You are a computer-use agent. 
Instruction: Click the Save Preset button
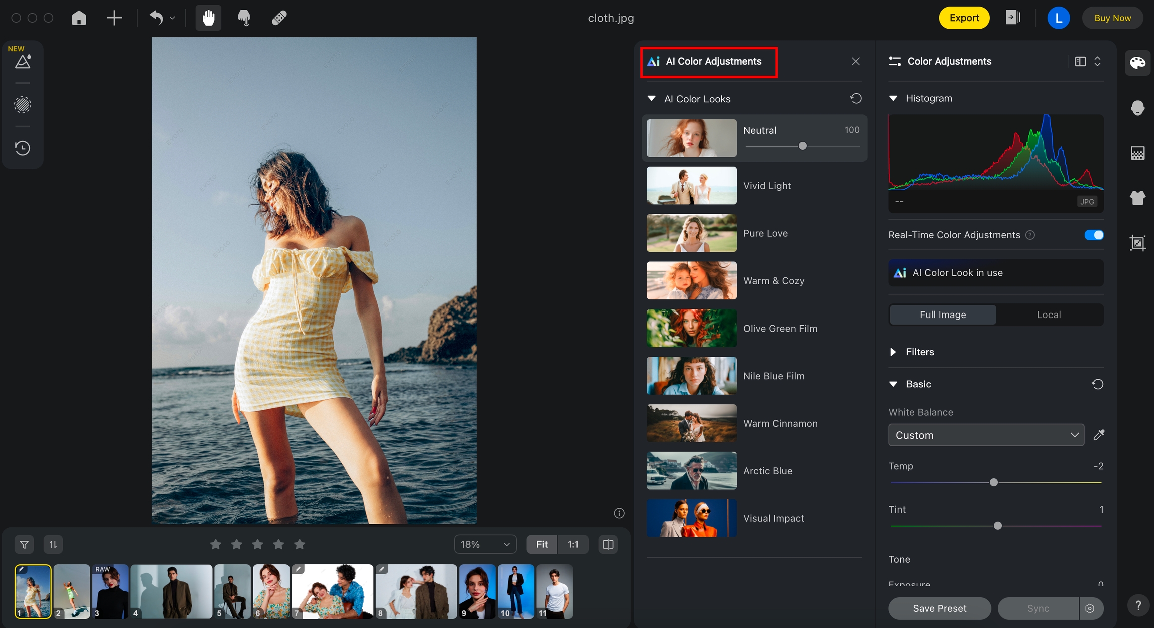(939, 608)
